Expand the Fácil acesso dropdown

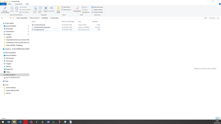[x=67, y=10]
